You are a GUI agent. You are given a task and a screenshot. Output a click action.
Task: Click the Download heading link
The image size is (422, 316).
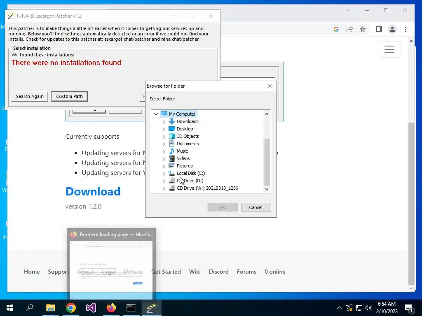[x=93, y=191]
